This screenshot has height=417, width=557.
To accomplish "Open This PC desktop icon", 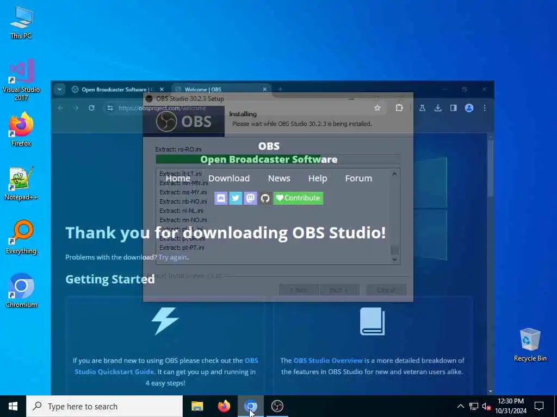I will 21,22.
